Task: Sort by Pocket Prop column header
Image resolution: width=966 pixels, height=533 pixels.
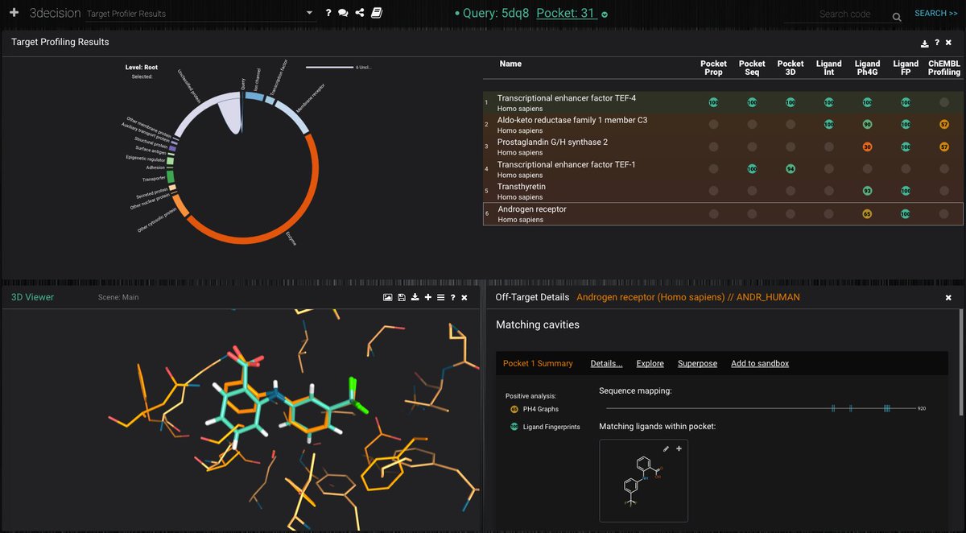Action: (713, 68)
